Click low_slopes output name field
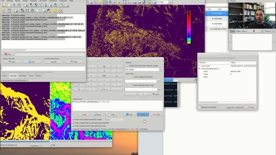The width and height of the screenshot is (276, 155). [x=142, y=70]
